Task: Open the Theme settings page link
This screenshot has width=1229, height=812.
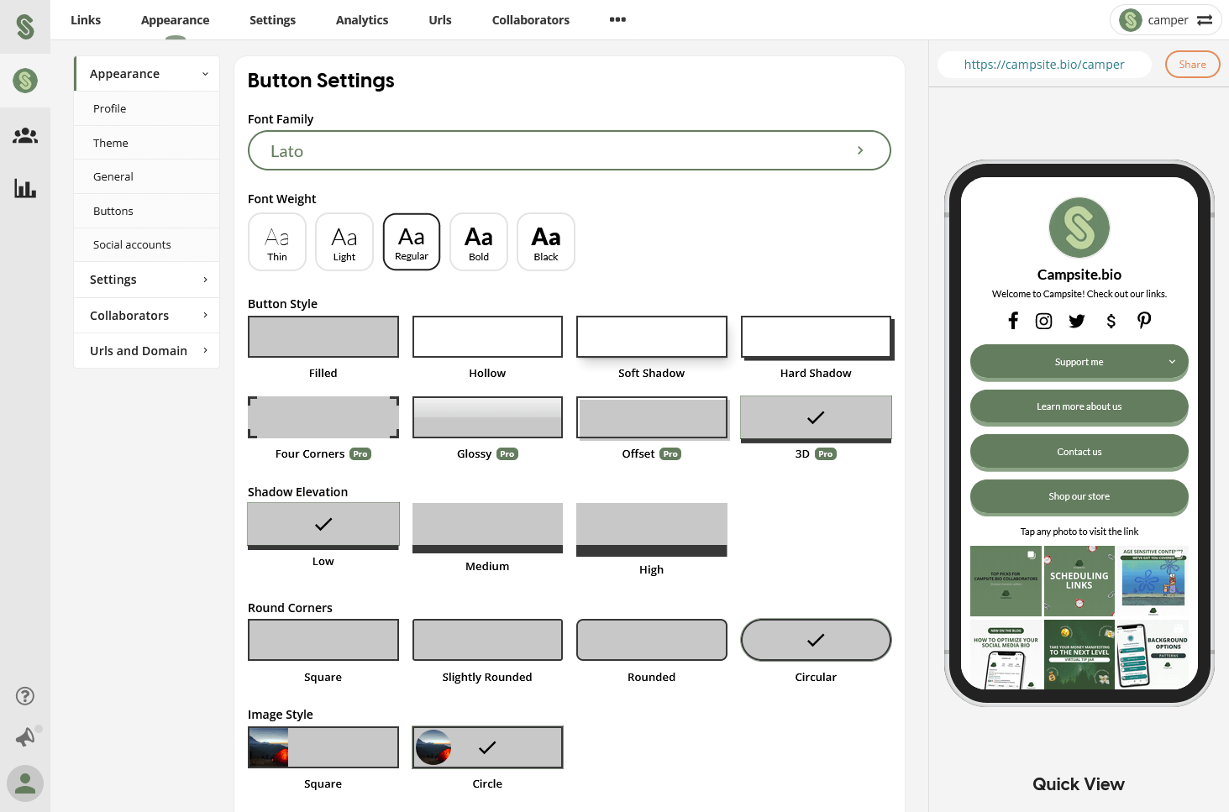Action: [110, 143]
